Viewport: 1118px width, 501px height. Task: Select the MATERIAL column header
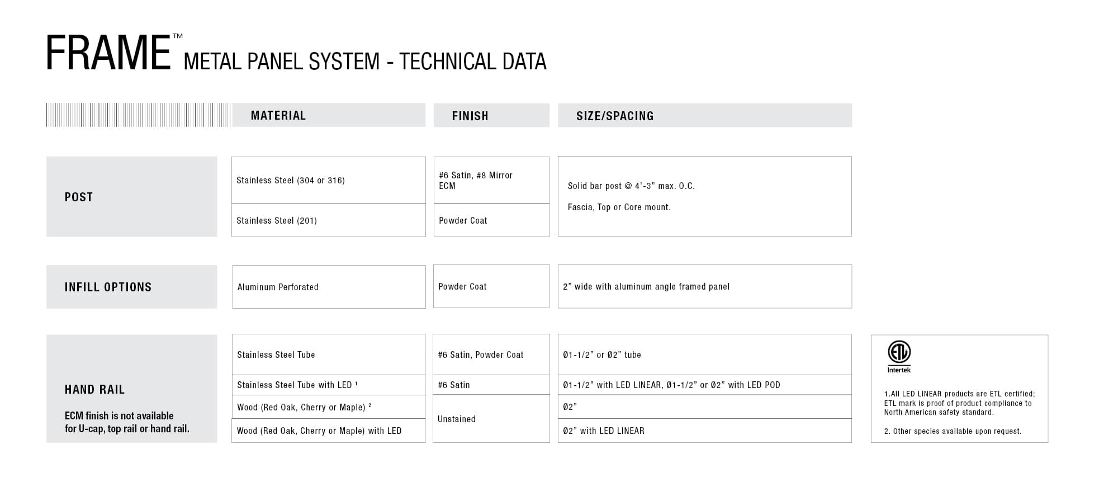(x=278, y=116)
